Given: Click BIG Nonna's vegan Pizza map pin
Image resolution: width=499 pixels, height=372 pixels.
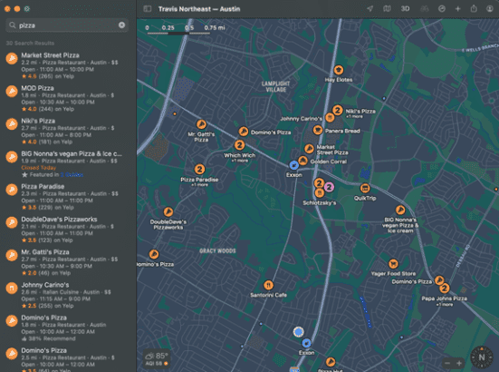Looking at the screenshot, I should [400, 210].
